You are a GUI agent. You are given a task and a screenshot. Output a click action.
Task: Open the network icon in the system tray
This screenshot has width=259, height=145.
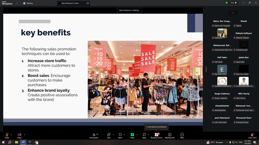coord(234,142)
